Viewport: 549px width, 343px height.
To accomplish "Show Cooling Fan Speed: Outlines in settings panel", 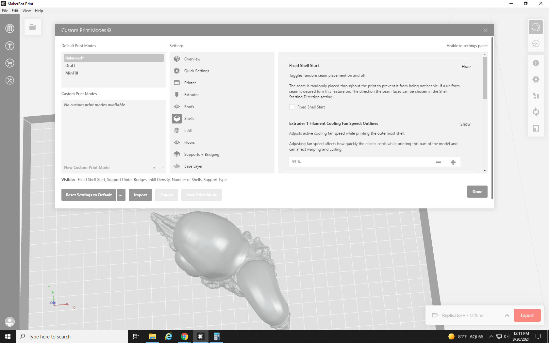I will point(465,124).
